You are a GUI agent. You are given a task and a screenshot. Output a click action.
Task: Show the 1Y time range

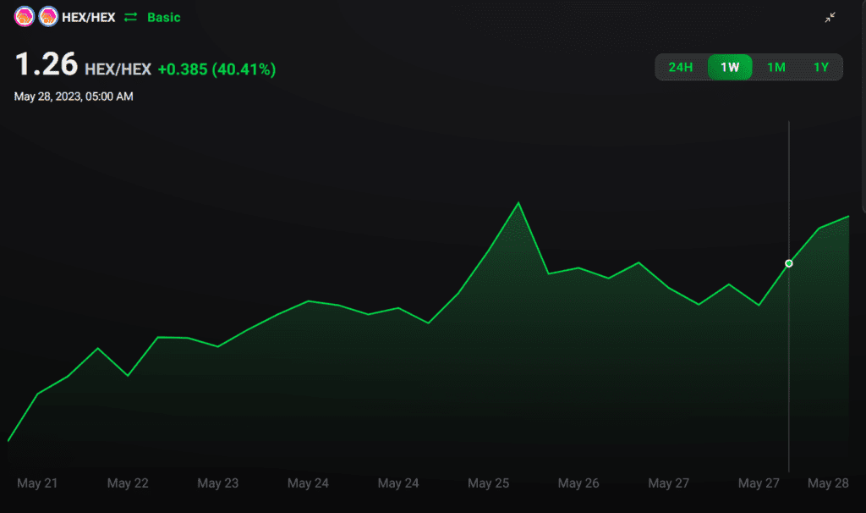click(821, 68)
